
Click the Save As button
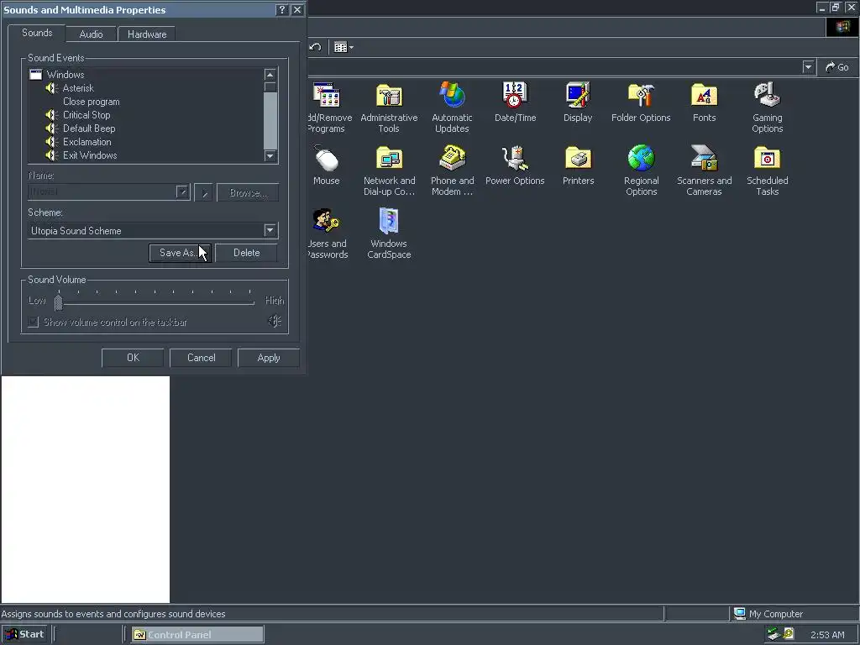pos(180,253)
